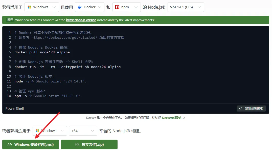The height and width of the screenshot is (151, 272).
Task: Open the Windows platform dropdown near bottom
Action: tap(50, 131)
